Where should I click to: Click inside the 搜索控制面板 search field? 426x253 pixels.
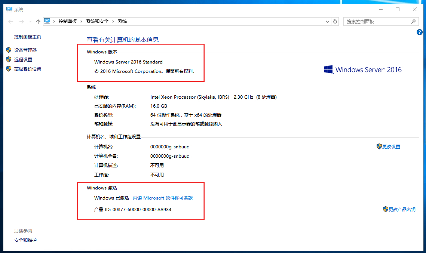[x=374, y=21]
